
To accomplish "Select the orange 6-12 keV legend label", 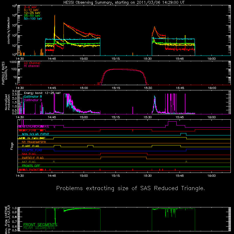I will point(31,10).
